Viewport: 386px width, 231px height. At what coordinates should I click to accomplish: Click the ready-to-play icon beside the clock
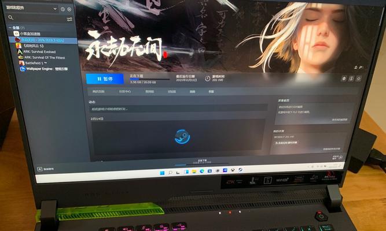[x=69, y=9]
